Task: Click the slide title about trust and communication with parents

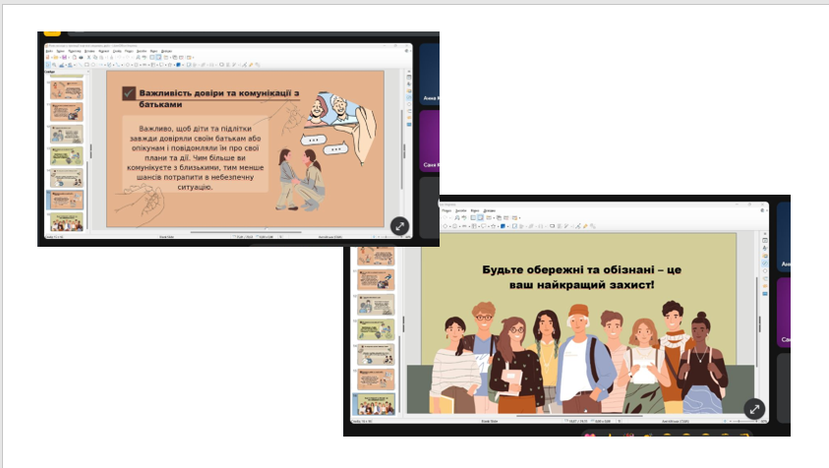Action: click(x=211, y=97)
